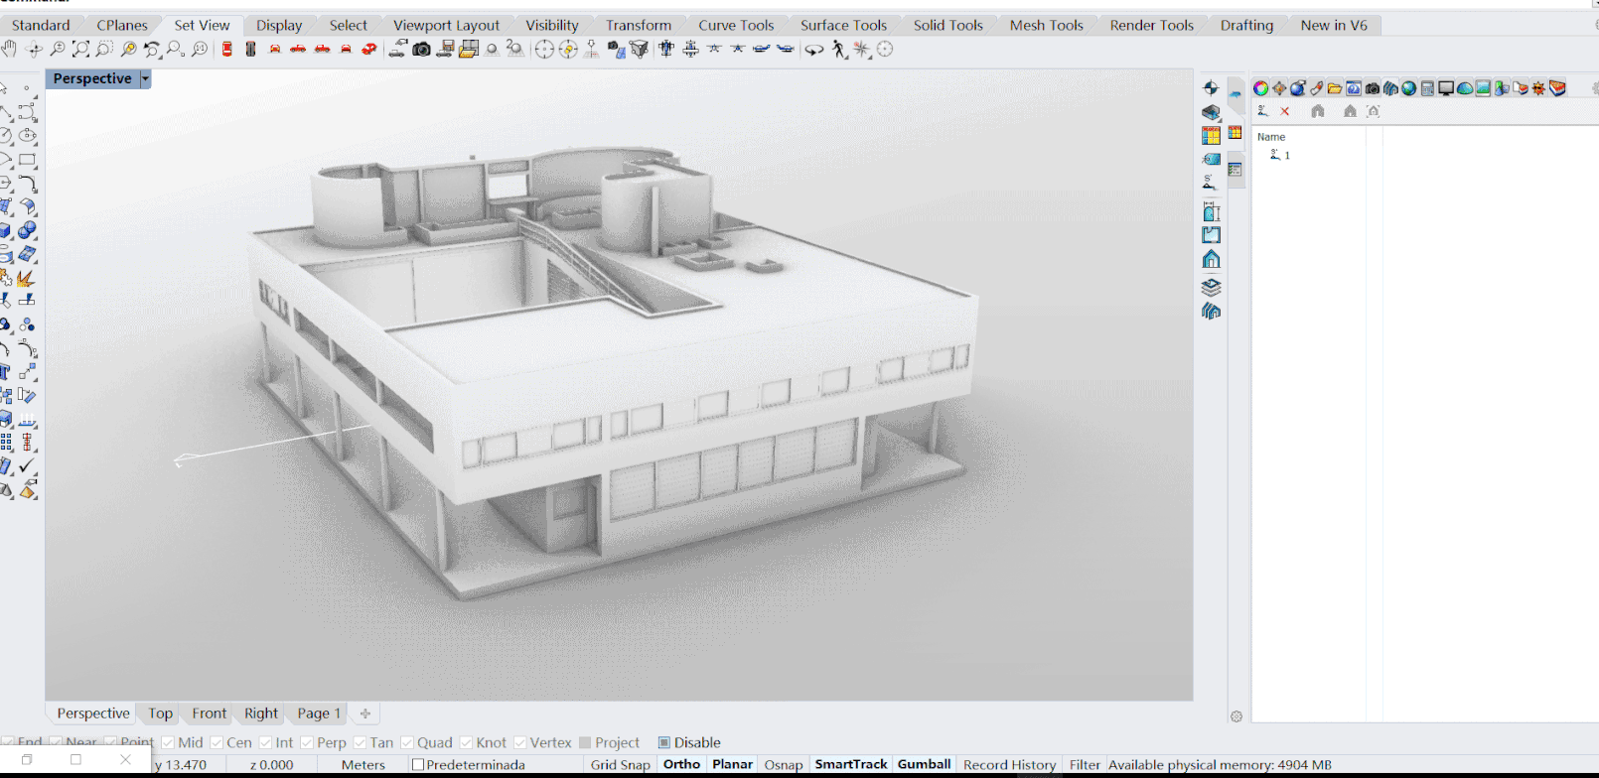Click the globe panel tab icon
Image resolution: width=1599 pixels, height=778 pixels.
1408,88
